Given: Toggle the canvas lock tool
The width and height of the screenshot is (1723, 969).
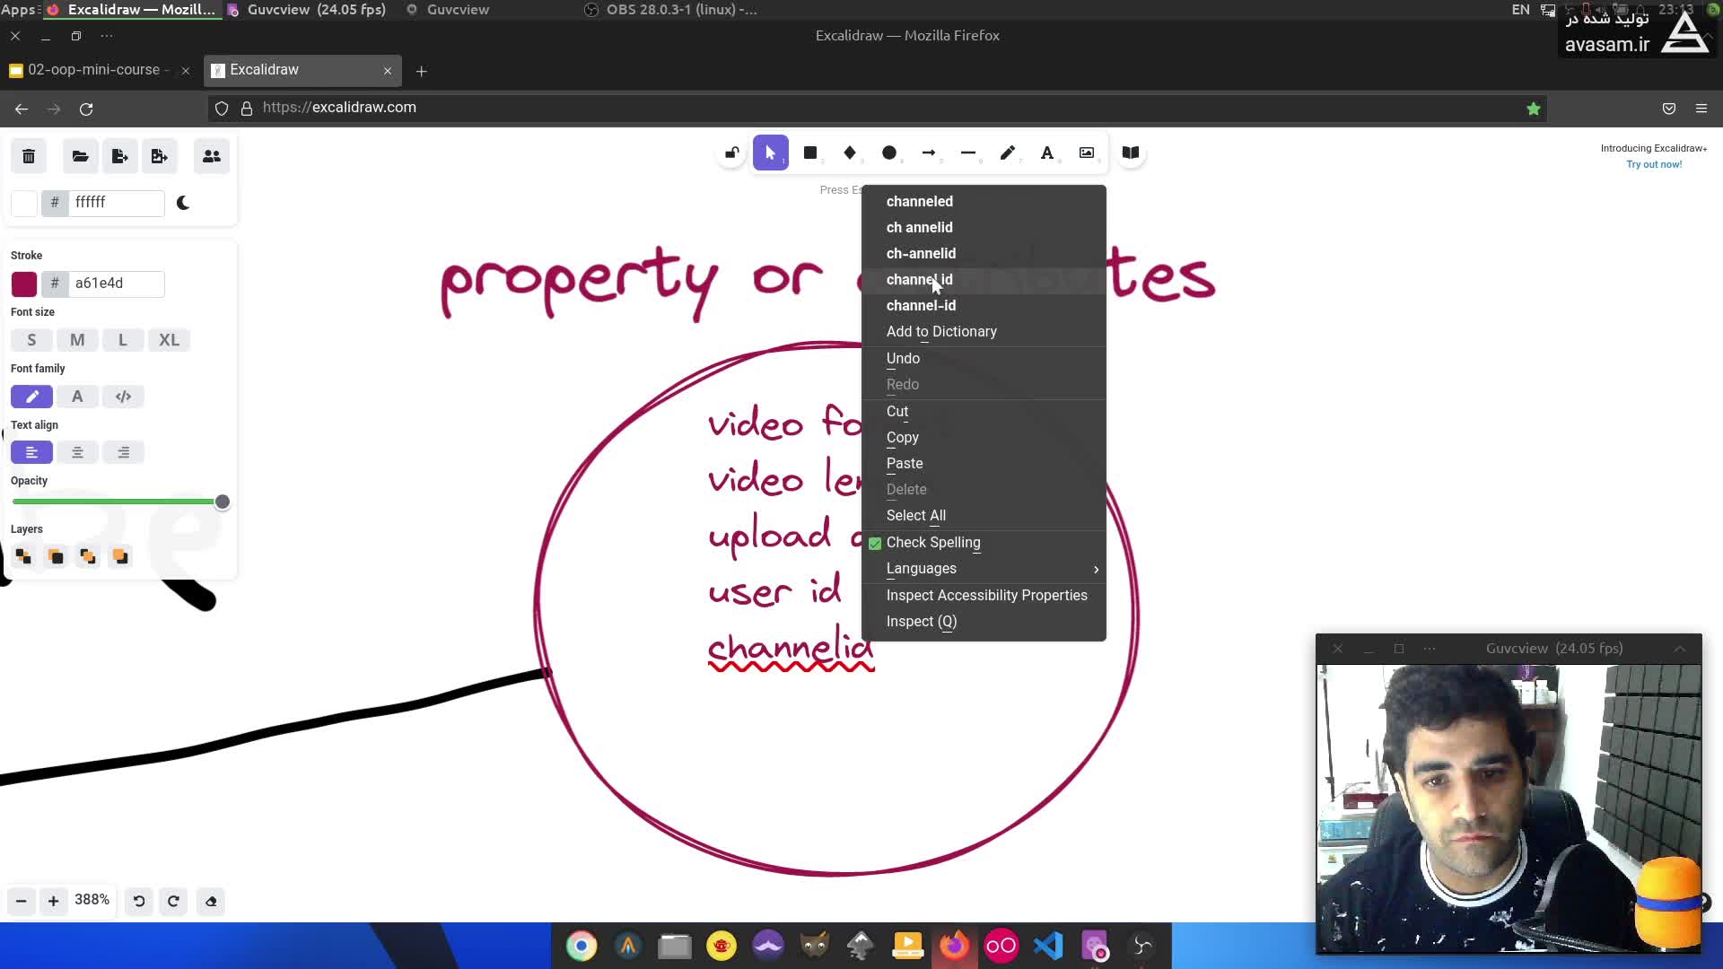Looking at the screenshot, I should coord(732,153).
